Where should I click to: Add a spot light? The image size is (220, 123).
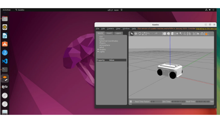pyautogui.click(x=181, y=34)
